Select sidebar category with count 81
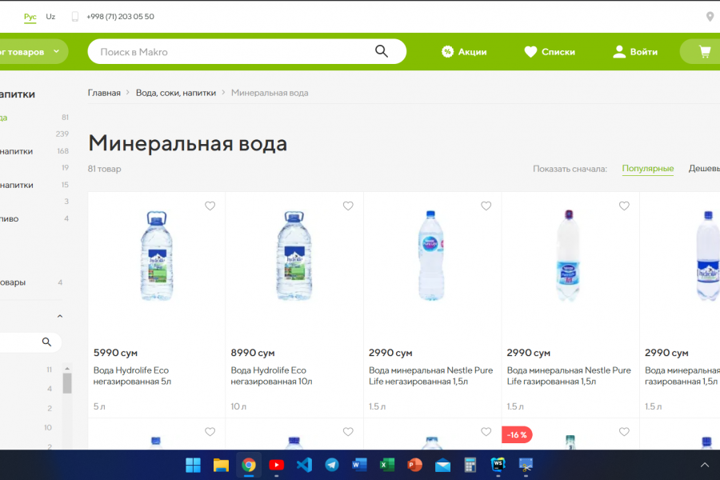Image resolution: width=720 pixels, height=480 pixels. (34, 118)
